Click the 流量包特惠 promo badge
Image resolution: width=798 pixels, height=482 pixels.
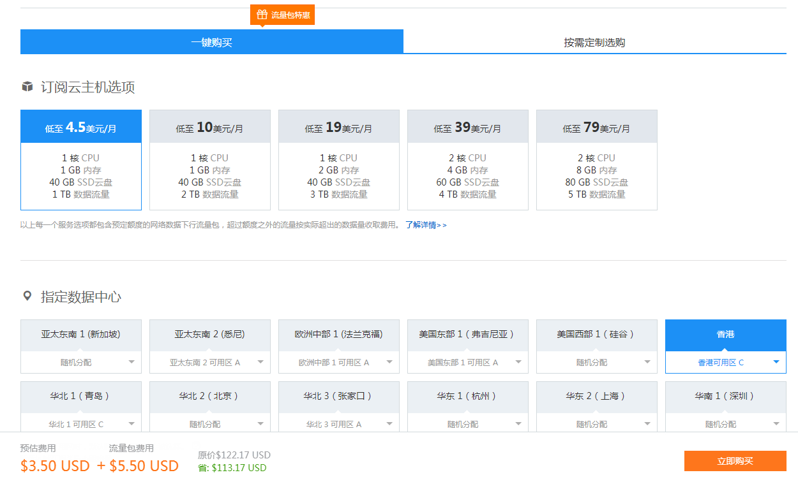pos(282,15)
